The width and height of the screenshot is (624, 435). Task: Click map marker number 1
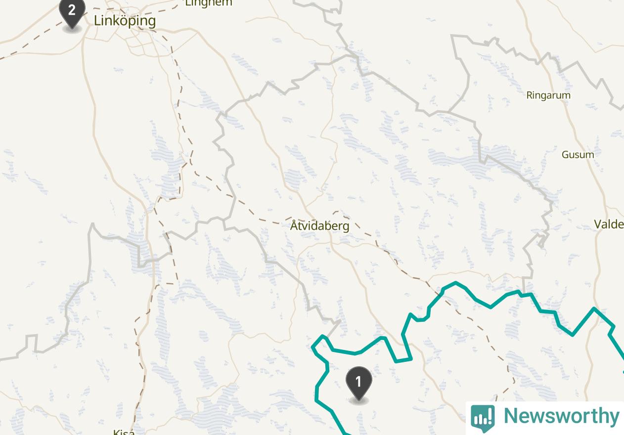(x=358, y=384)
